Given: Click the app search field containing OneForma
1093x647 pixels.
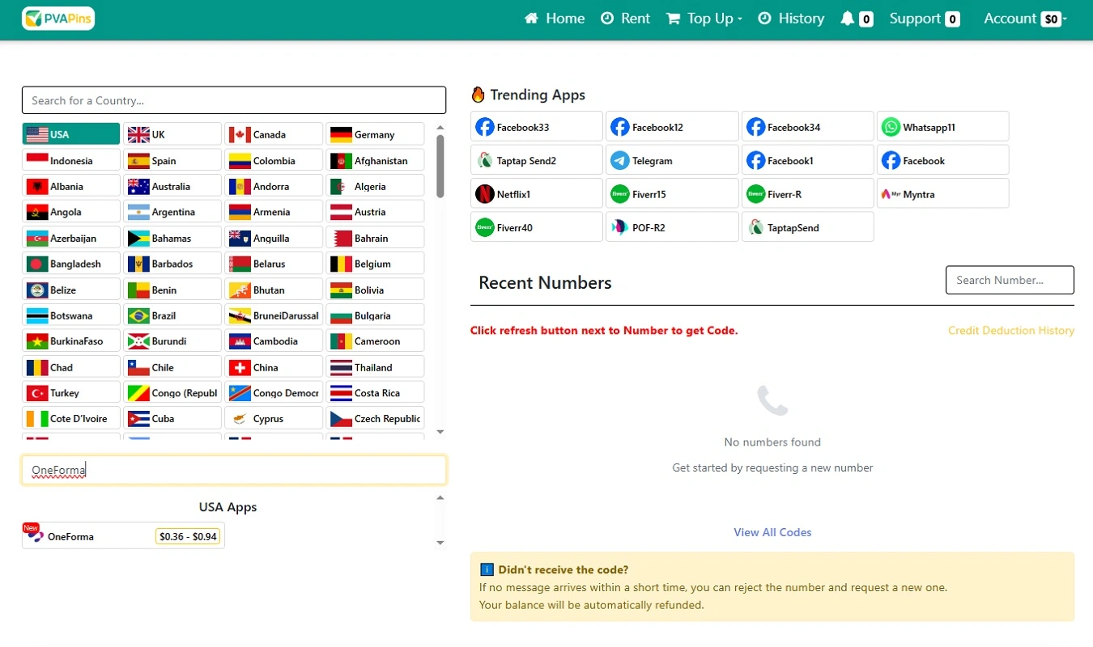Looking at the screenshot, I should click(234, 470).
